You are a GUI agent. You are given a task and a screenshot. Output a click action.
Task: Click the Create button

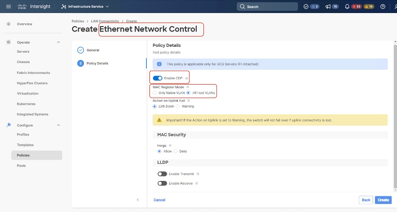point(383,200)
